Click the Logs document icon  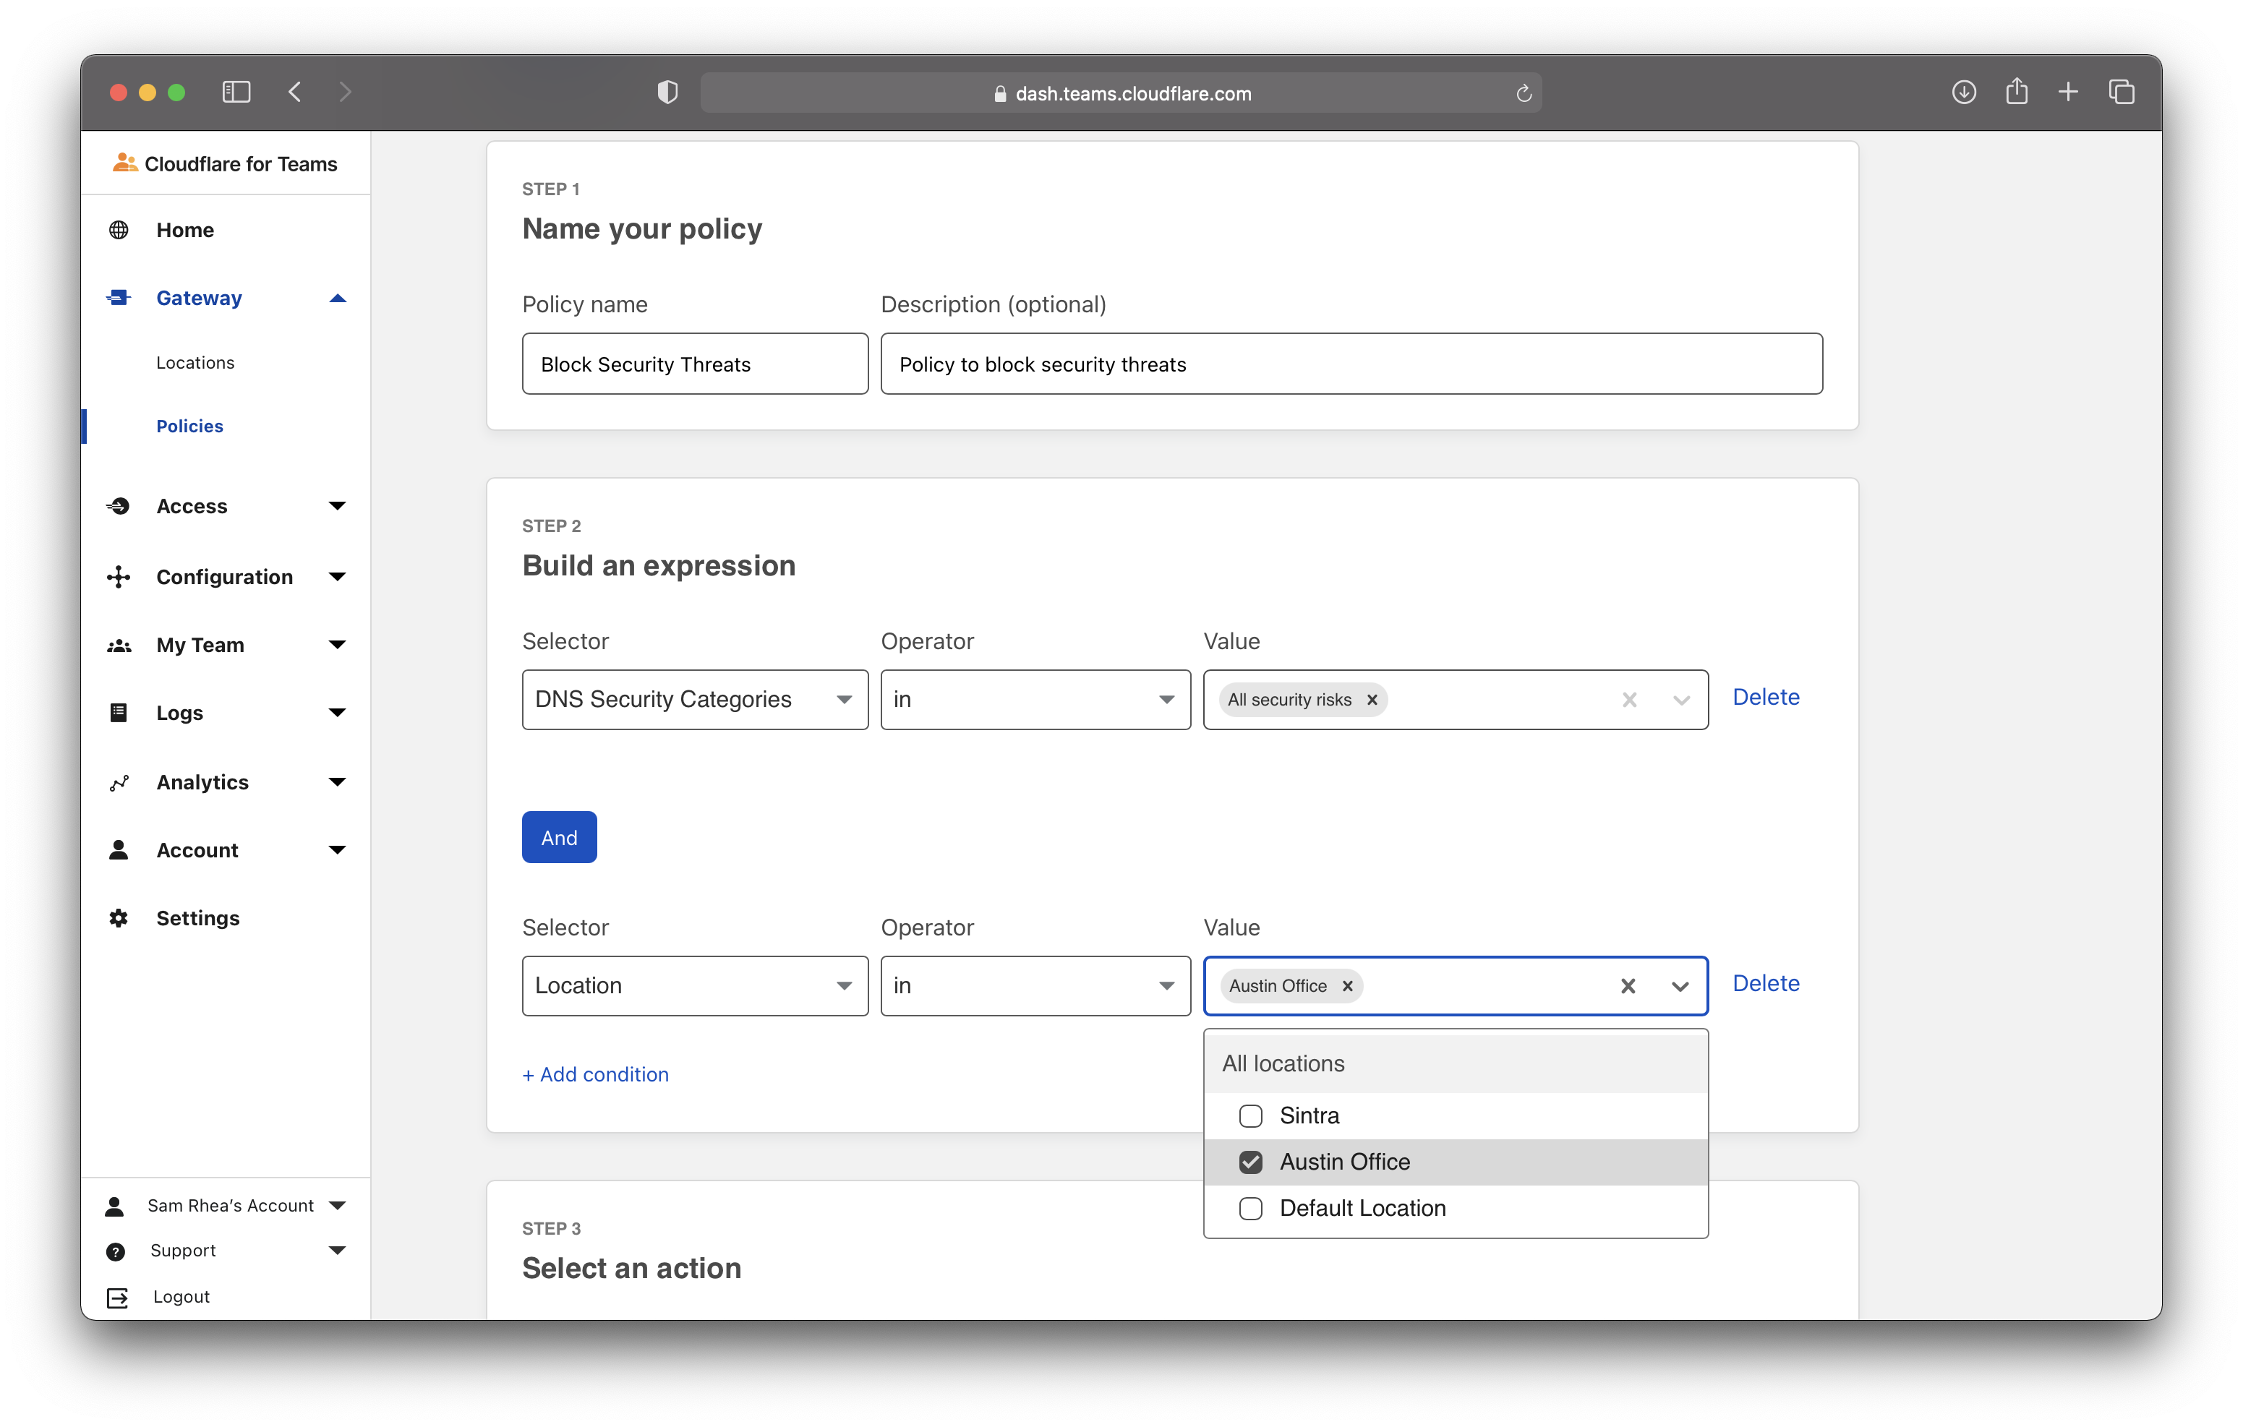[119, 713]
